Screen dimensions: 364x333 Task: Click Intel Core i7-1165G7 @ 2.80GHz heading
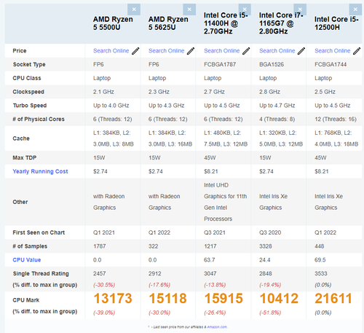tap(281, 23)
